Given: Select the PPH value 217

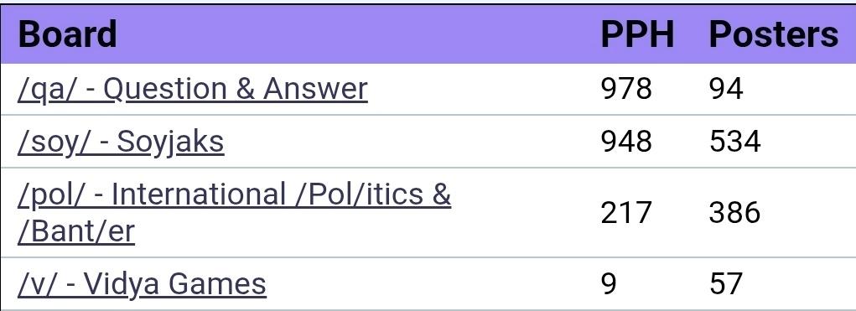Looking at the screenshot, I should tap(626, 212).
